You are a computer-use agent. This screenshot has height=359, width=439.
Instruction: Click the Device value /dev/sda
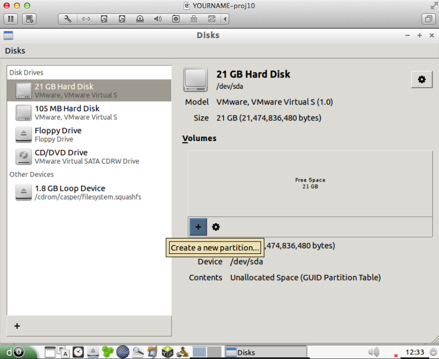246,262
